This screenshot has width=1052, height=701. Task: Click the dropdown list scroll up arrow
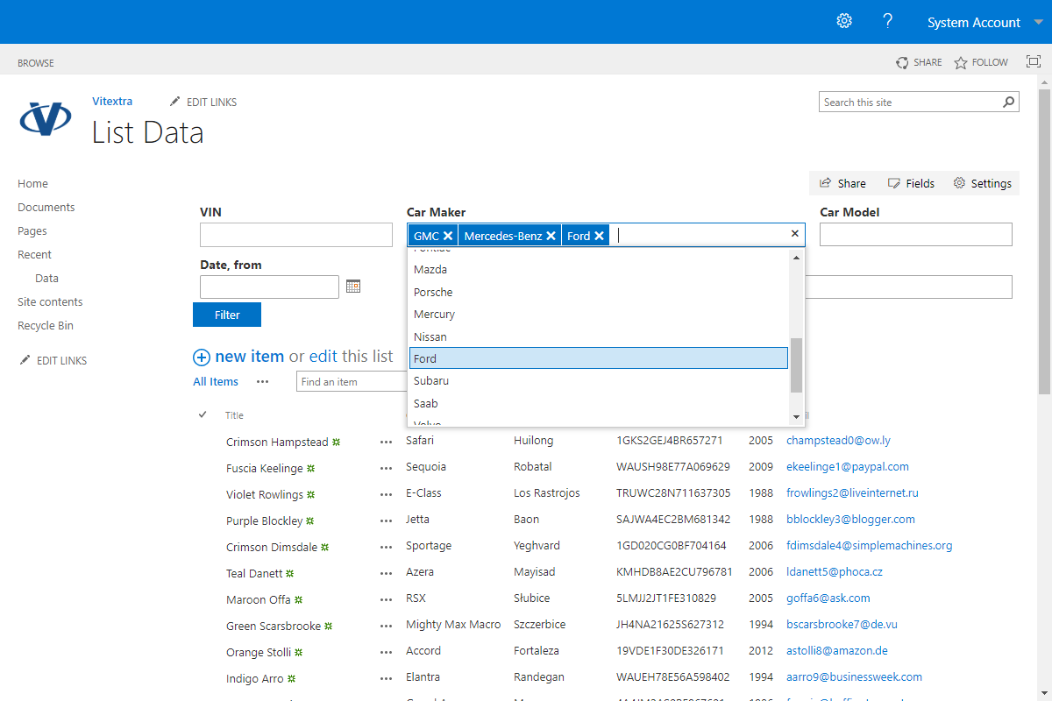click(x=797, y=257)
